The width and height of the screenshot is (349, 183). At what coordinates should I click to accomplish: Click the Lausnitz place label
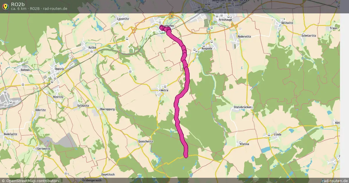pos(123,19)
